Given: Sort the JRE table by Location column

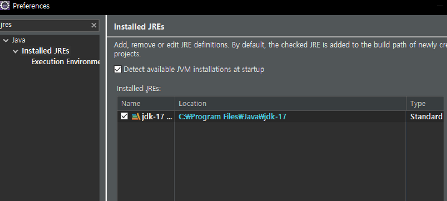Looking at the screenshot, I should pos(290,103).
